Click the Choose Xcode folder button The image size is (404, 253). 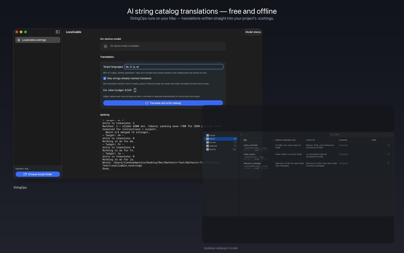point(37,174)
